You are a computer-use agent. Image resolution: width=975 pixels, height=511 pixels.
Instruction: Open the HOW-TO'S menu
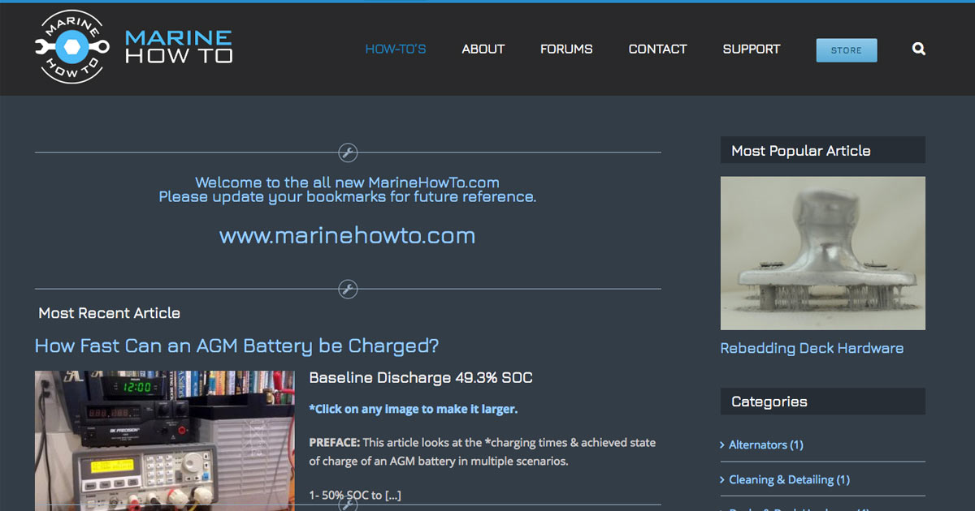[x=396, y=49]
